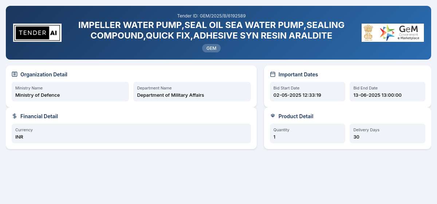The height and width of the screenshot is (204, 437).
Task: Click the Financial Detail dollar icon
Action: click(x=15, y=116)
